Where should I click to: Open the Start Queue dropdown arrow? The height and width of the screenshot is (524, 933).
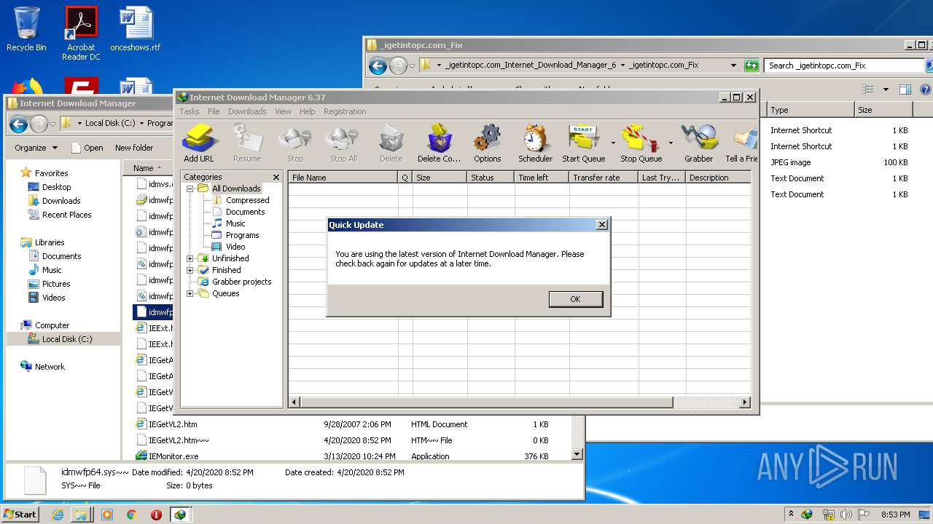click(x=613, y=143)
